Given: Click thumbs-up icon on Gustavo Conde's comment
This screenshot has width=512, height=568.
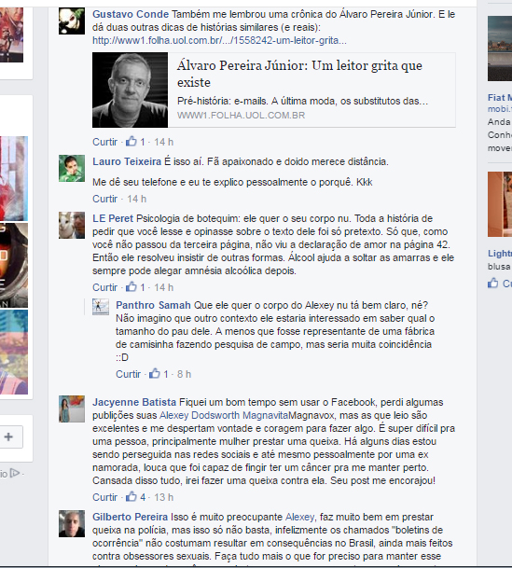Looking at the screenshot, I should click(x=131, y=141).
